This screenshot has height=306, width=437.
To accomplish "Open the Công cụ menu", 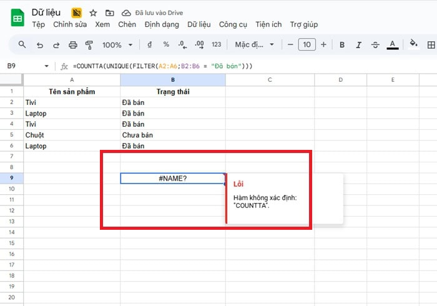I will click(233, 24).
